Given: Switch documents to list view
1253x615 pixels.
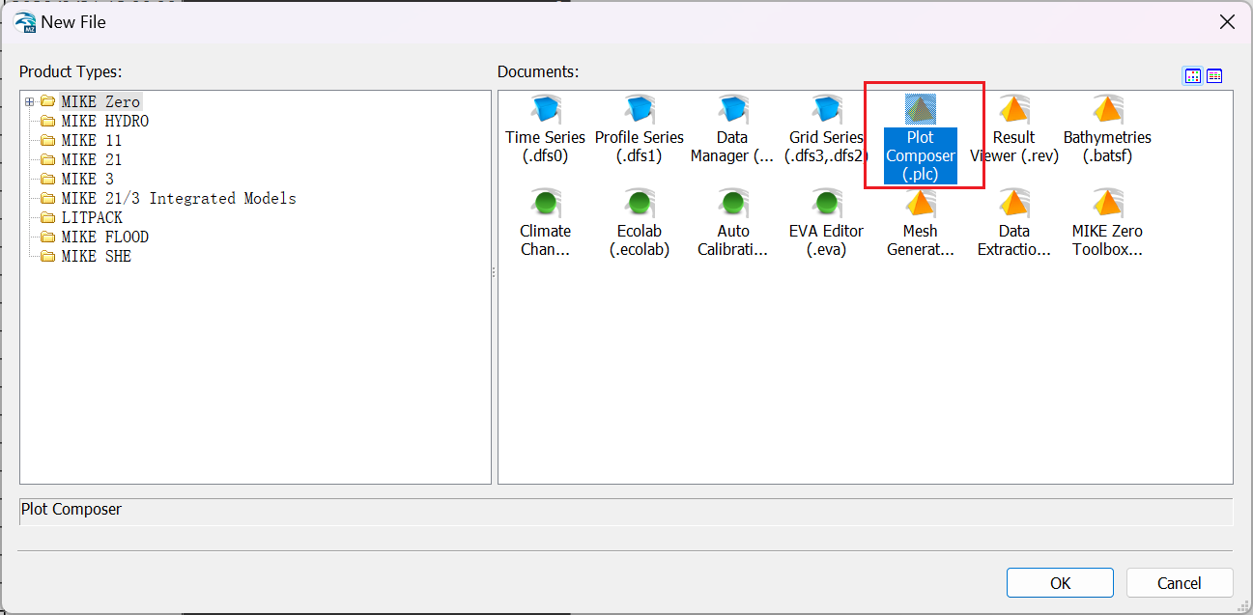Looking at the screenshot, I should [x=1214, y=76].
